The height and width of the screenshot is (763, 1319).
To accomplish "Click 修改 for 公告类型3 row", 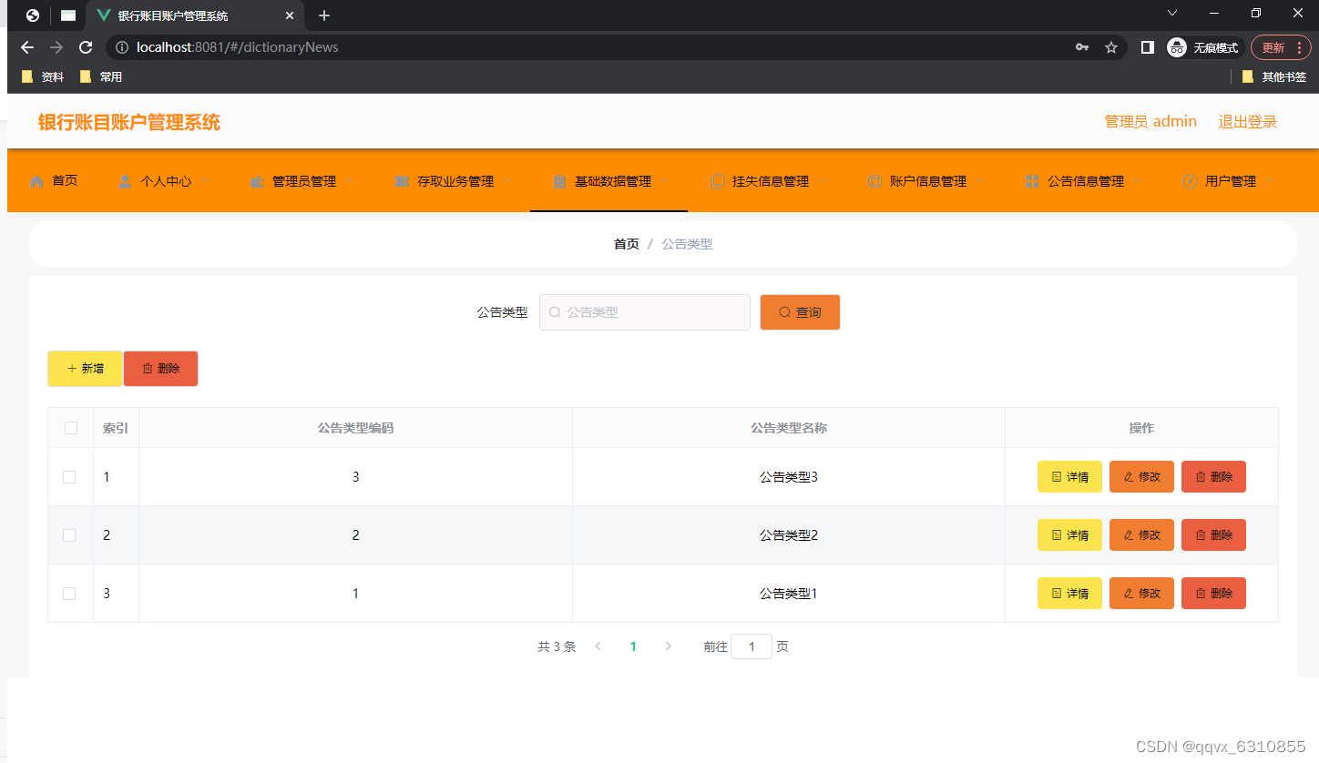I will coord(1141,477).
